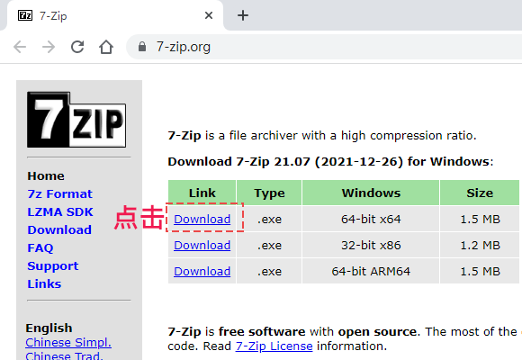Click the padlock site security icon

click(x=142, y=47)
